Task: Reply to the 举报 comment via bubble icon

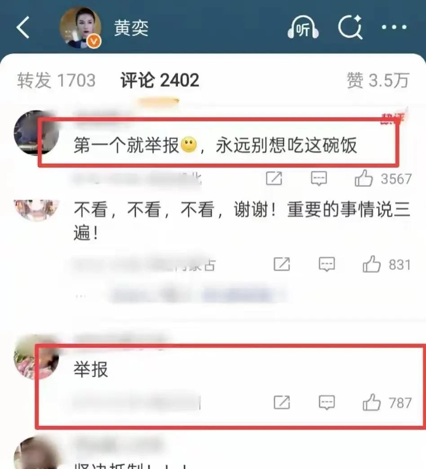Action: click(x=327, y=403)
